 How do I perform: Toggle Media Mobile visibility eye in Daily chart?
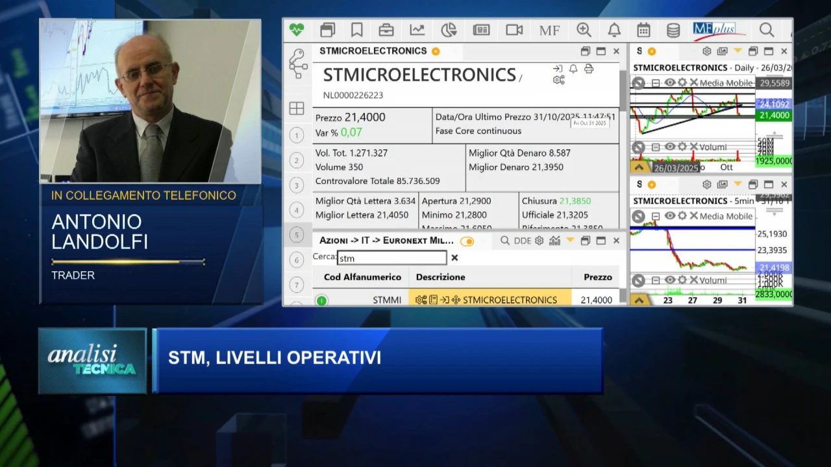pyautogui.click(x=669, y=83)
